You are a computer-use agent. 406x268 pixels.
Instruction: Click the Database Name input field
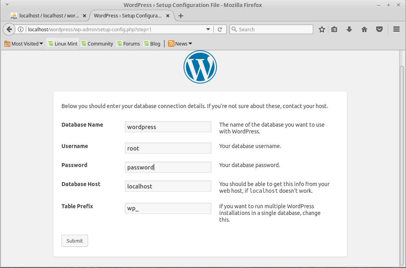tap(168, 127)
